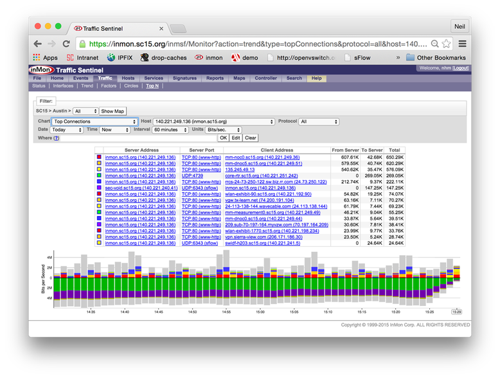Open the Signatures menu

point(184,78)
